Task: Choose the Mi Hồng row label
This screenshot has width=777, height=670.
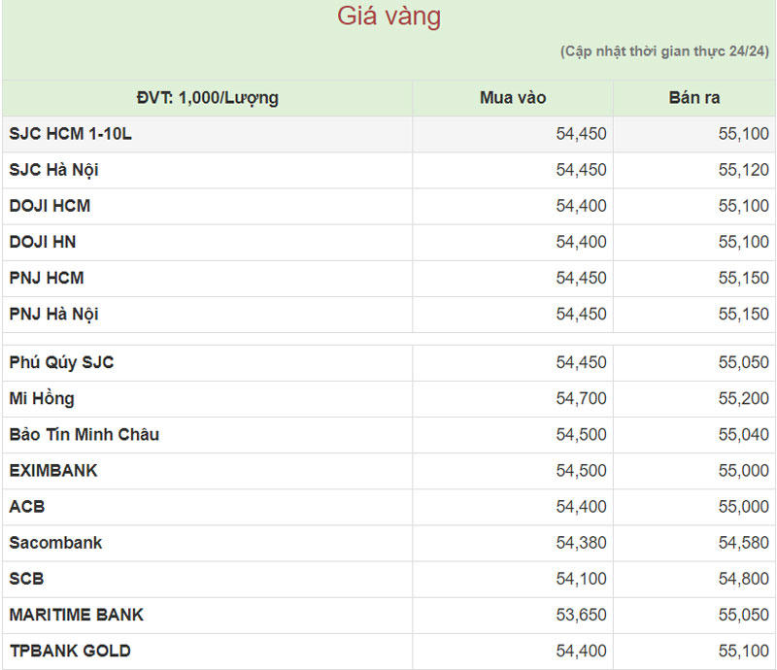Action: pyautogui.click(x=42, y=398)
